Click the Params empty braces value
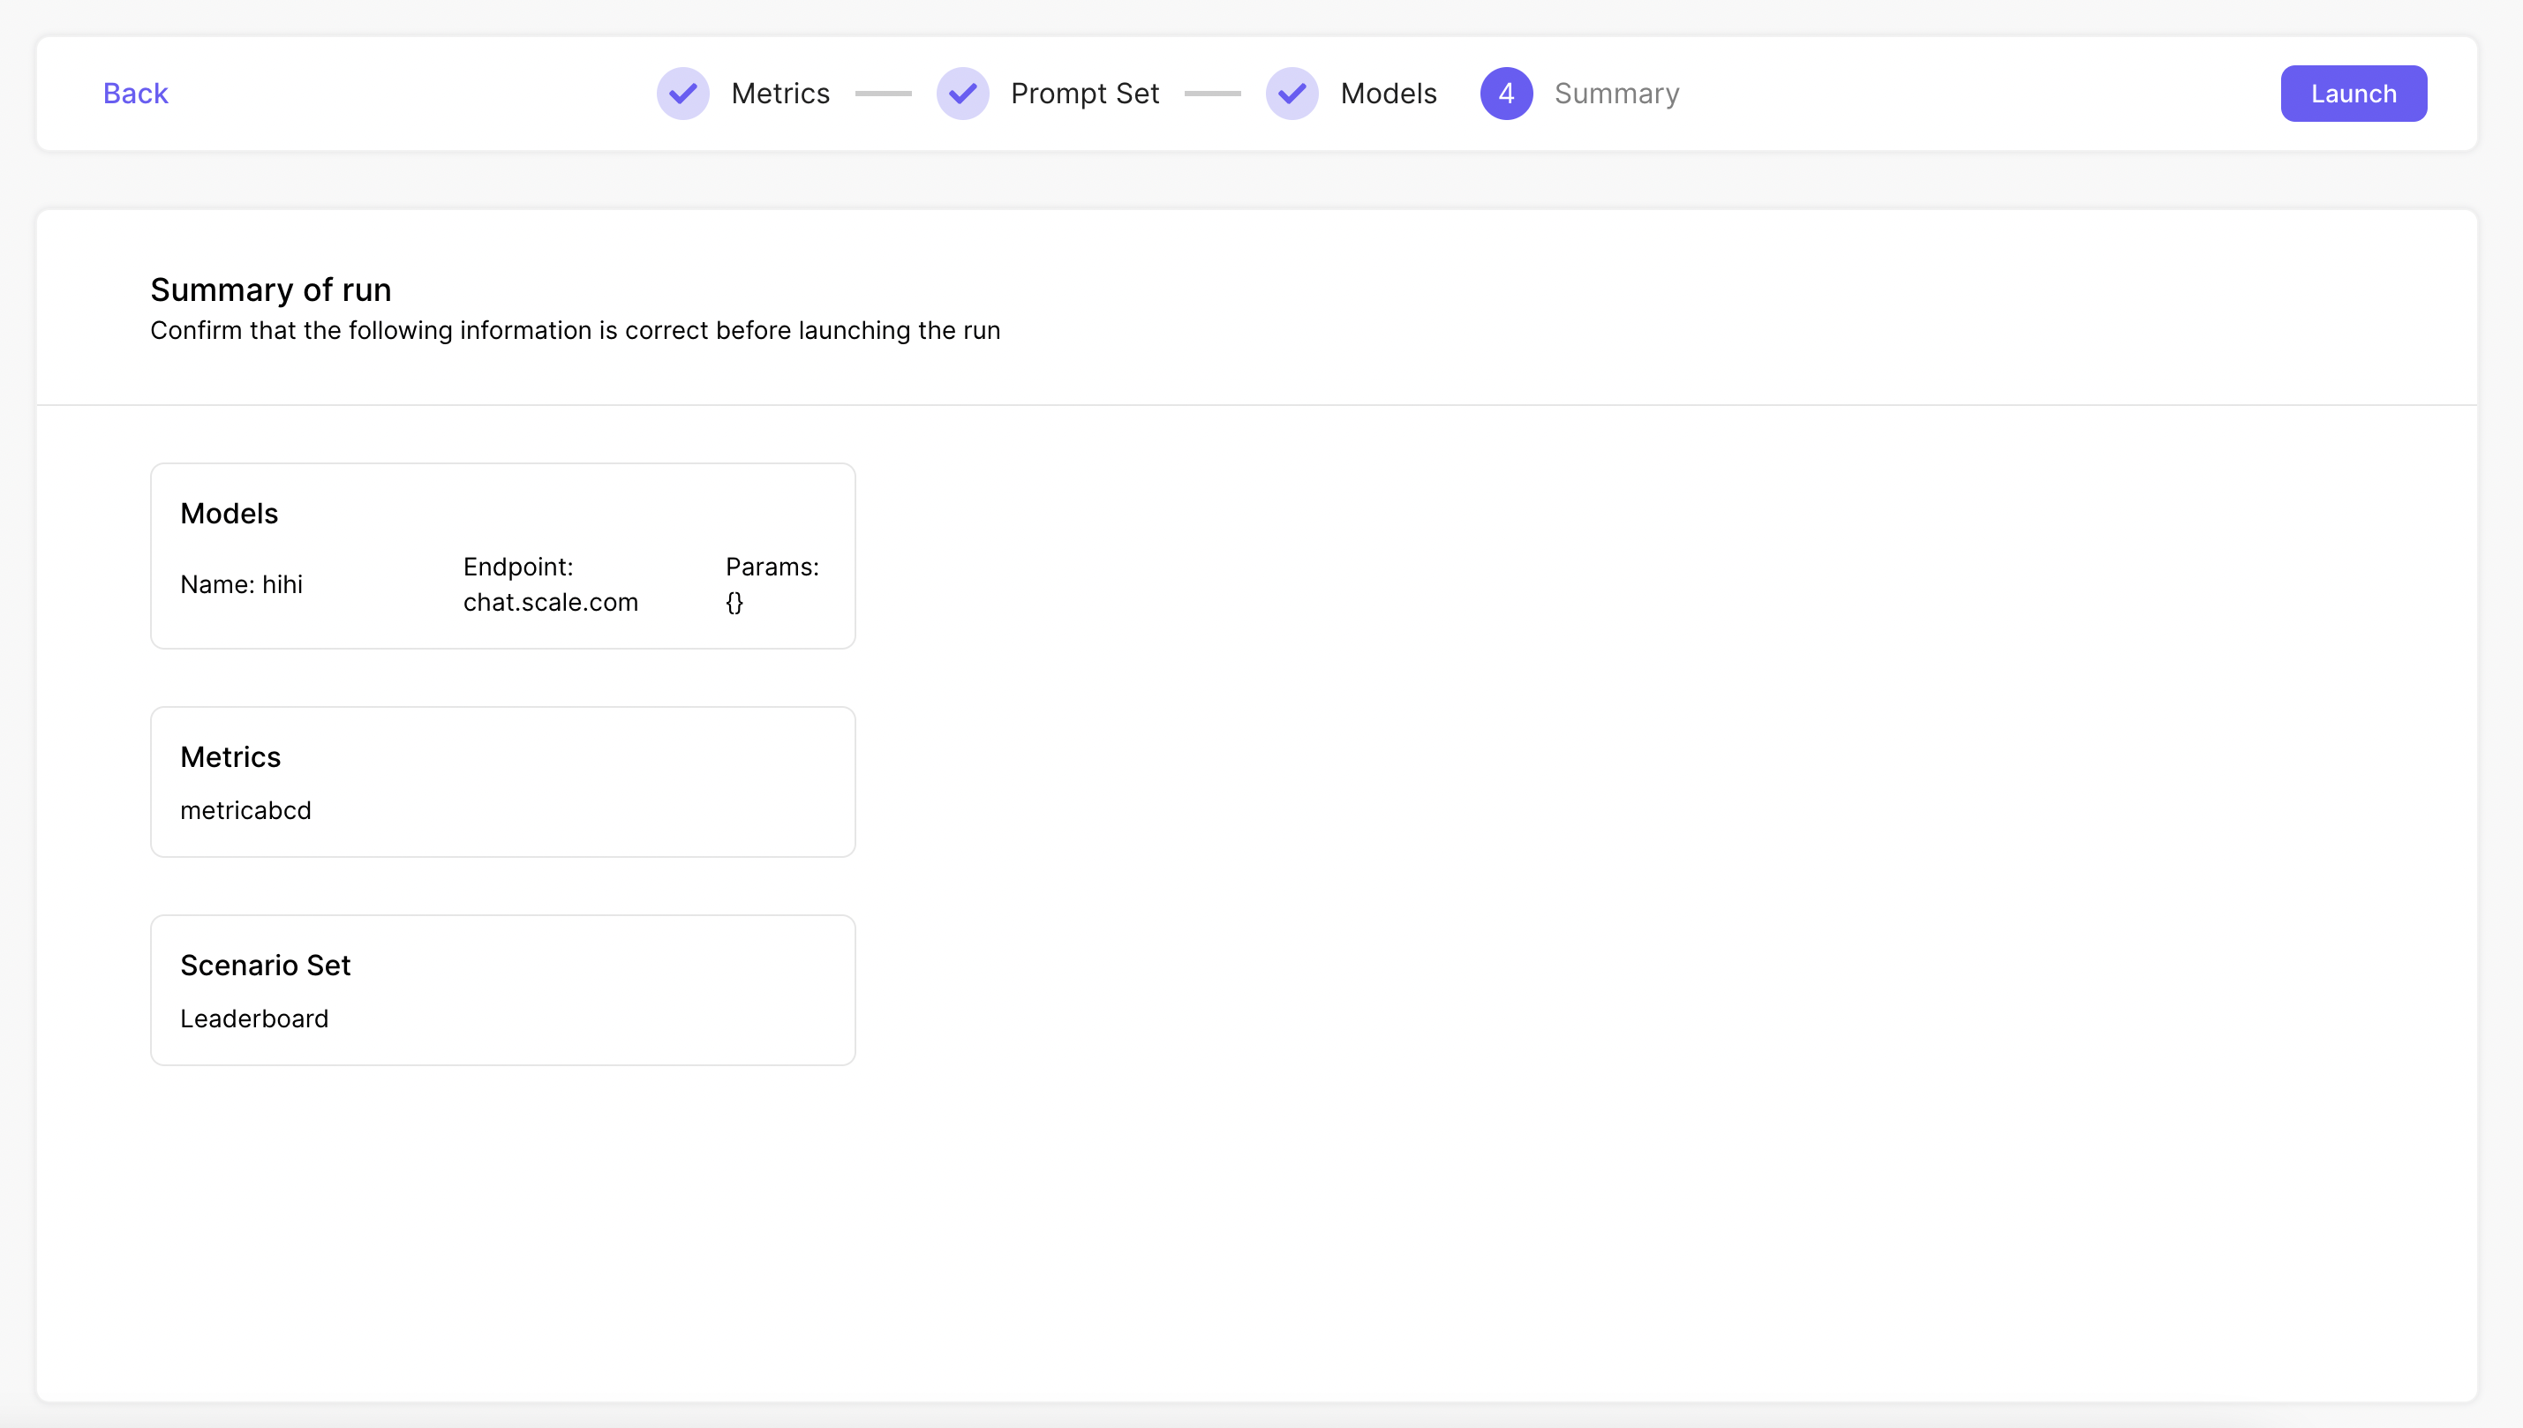Image resolution: width=2523 pixels, height=1428 pixels. 734,602
